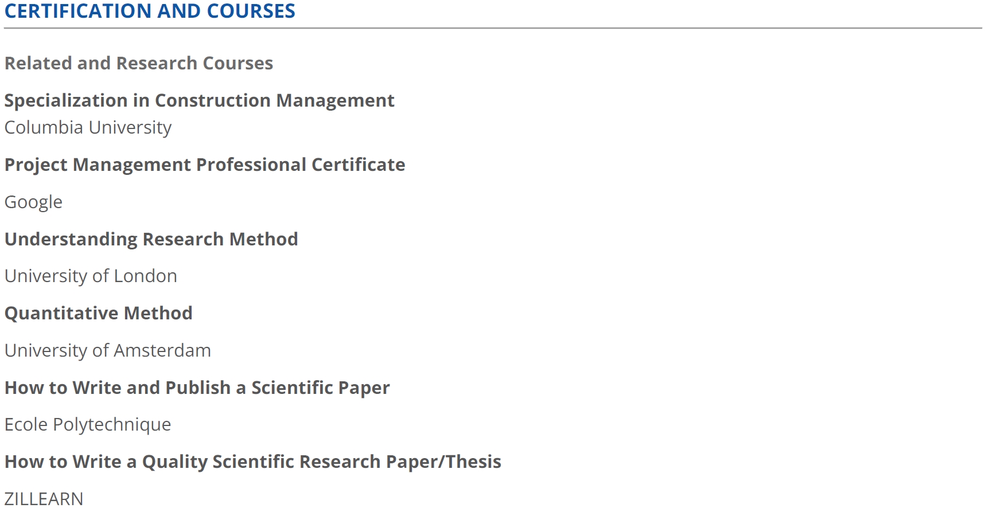Viewport: 985px width, 508px height.
Task: Click Specialization in Construction Management title
Action: pos(199,100)
